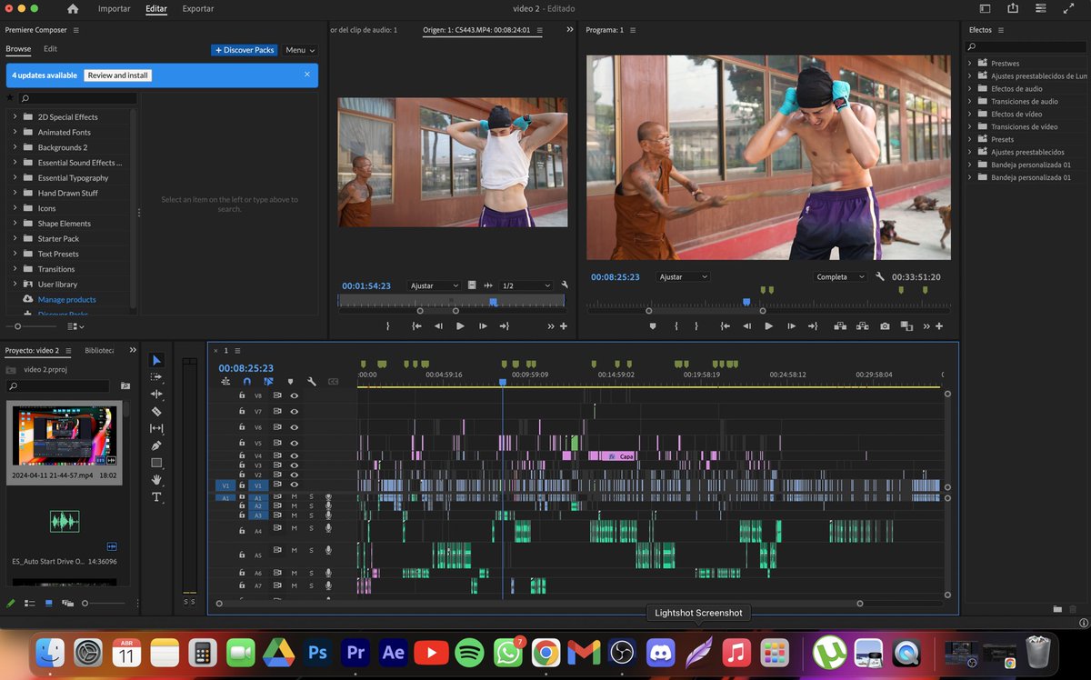
Task: Toggle Snap magnet in the timeline
Action: [x=246, y=382]
